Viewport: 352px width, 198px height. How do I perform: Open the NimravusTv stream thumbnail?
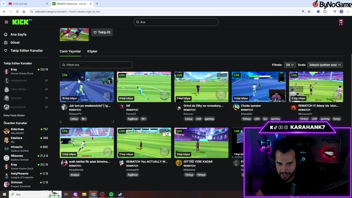tap(316, 87)
